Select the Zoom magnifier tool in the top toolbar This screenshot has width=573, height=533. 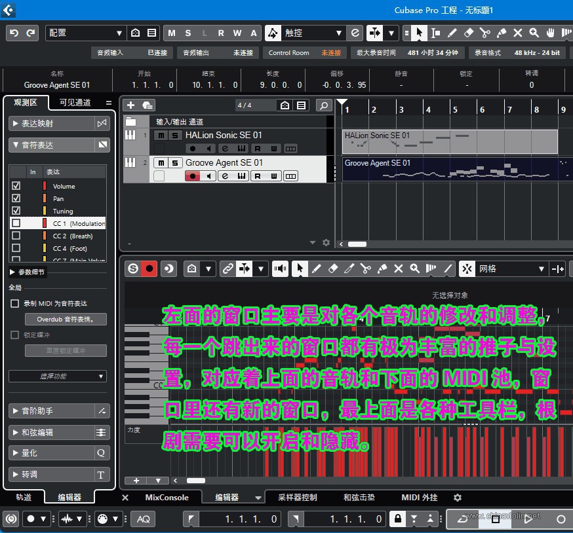[x=534, y=33]
